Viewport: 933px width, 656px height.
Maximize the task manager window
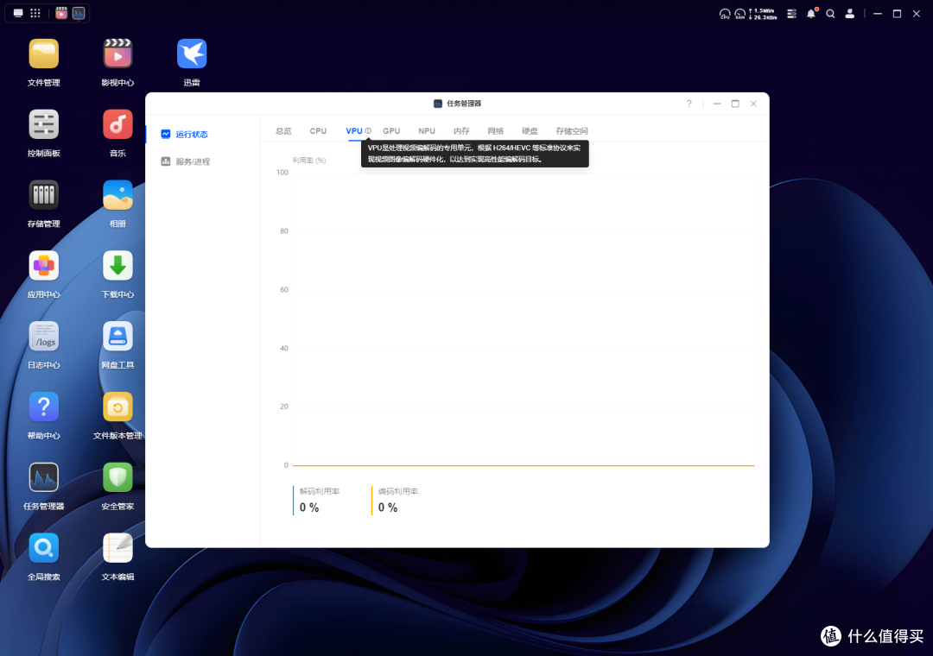pos(735,104)
